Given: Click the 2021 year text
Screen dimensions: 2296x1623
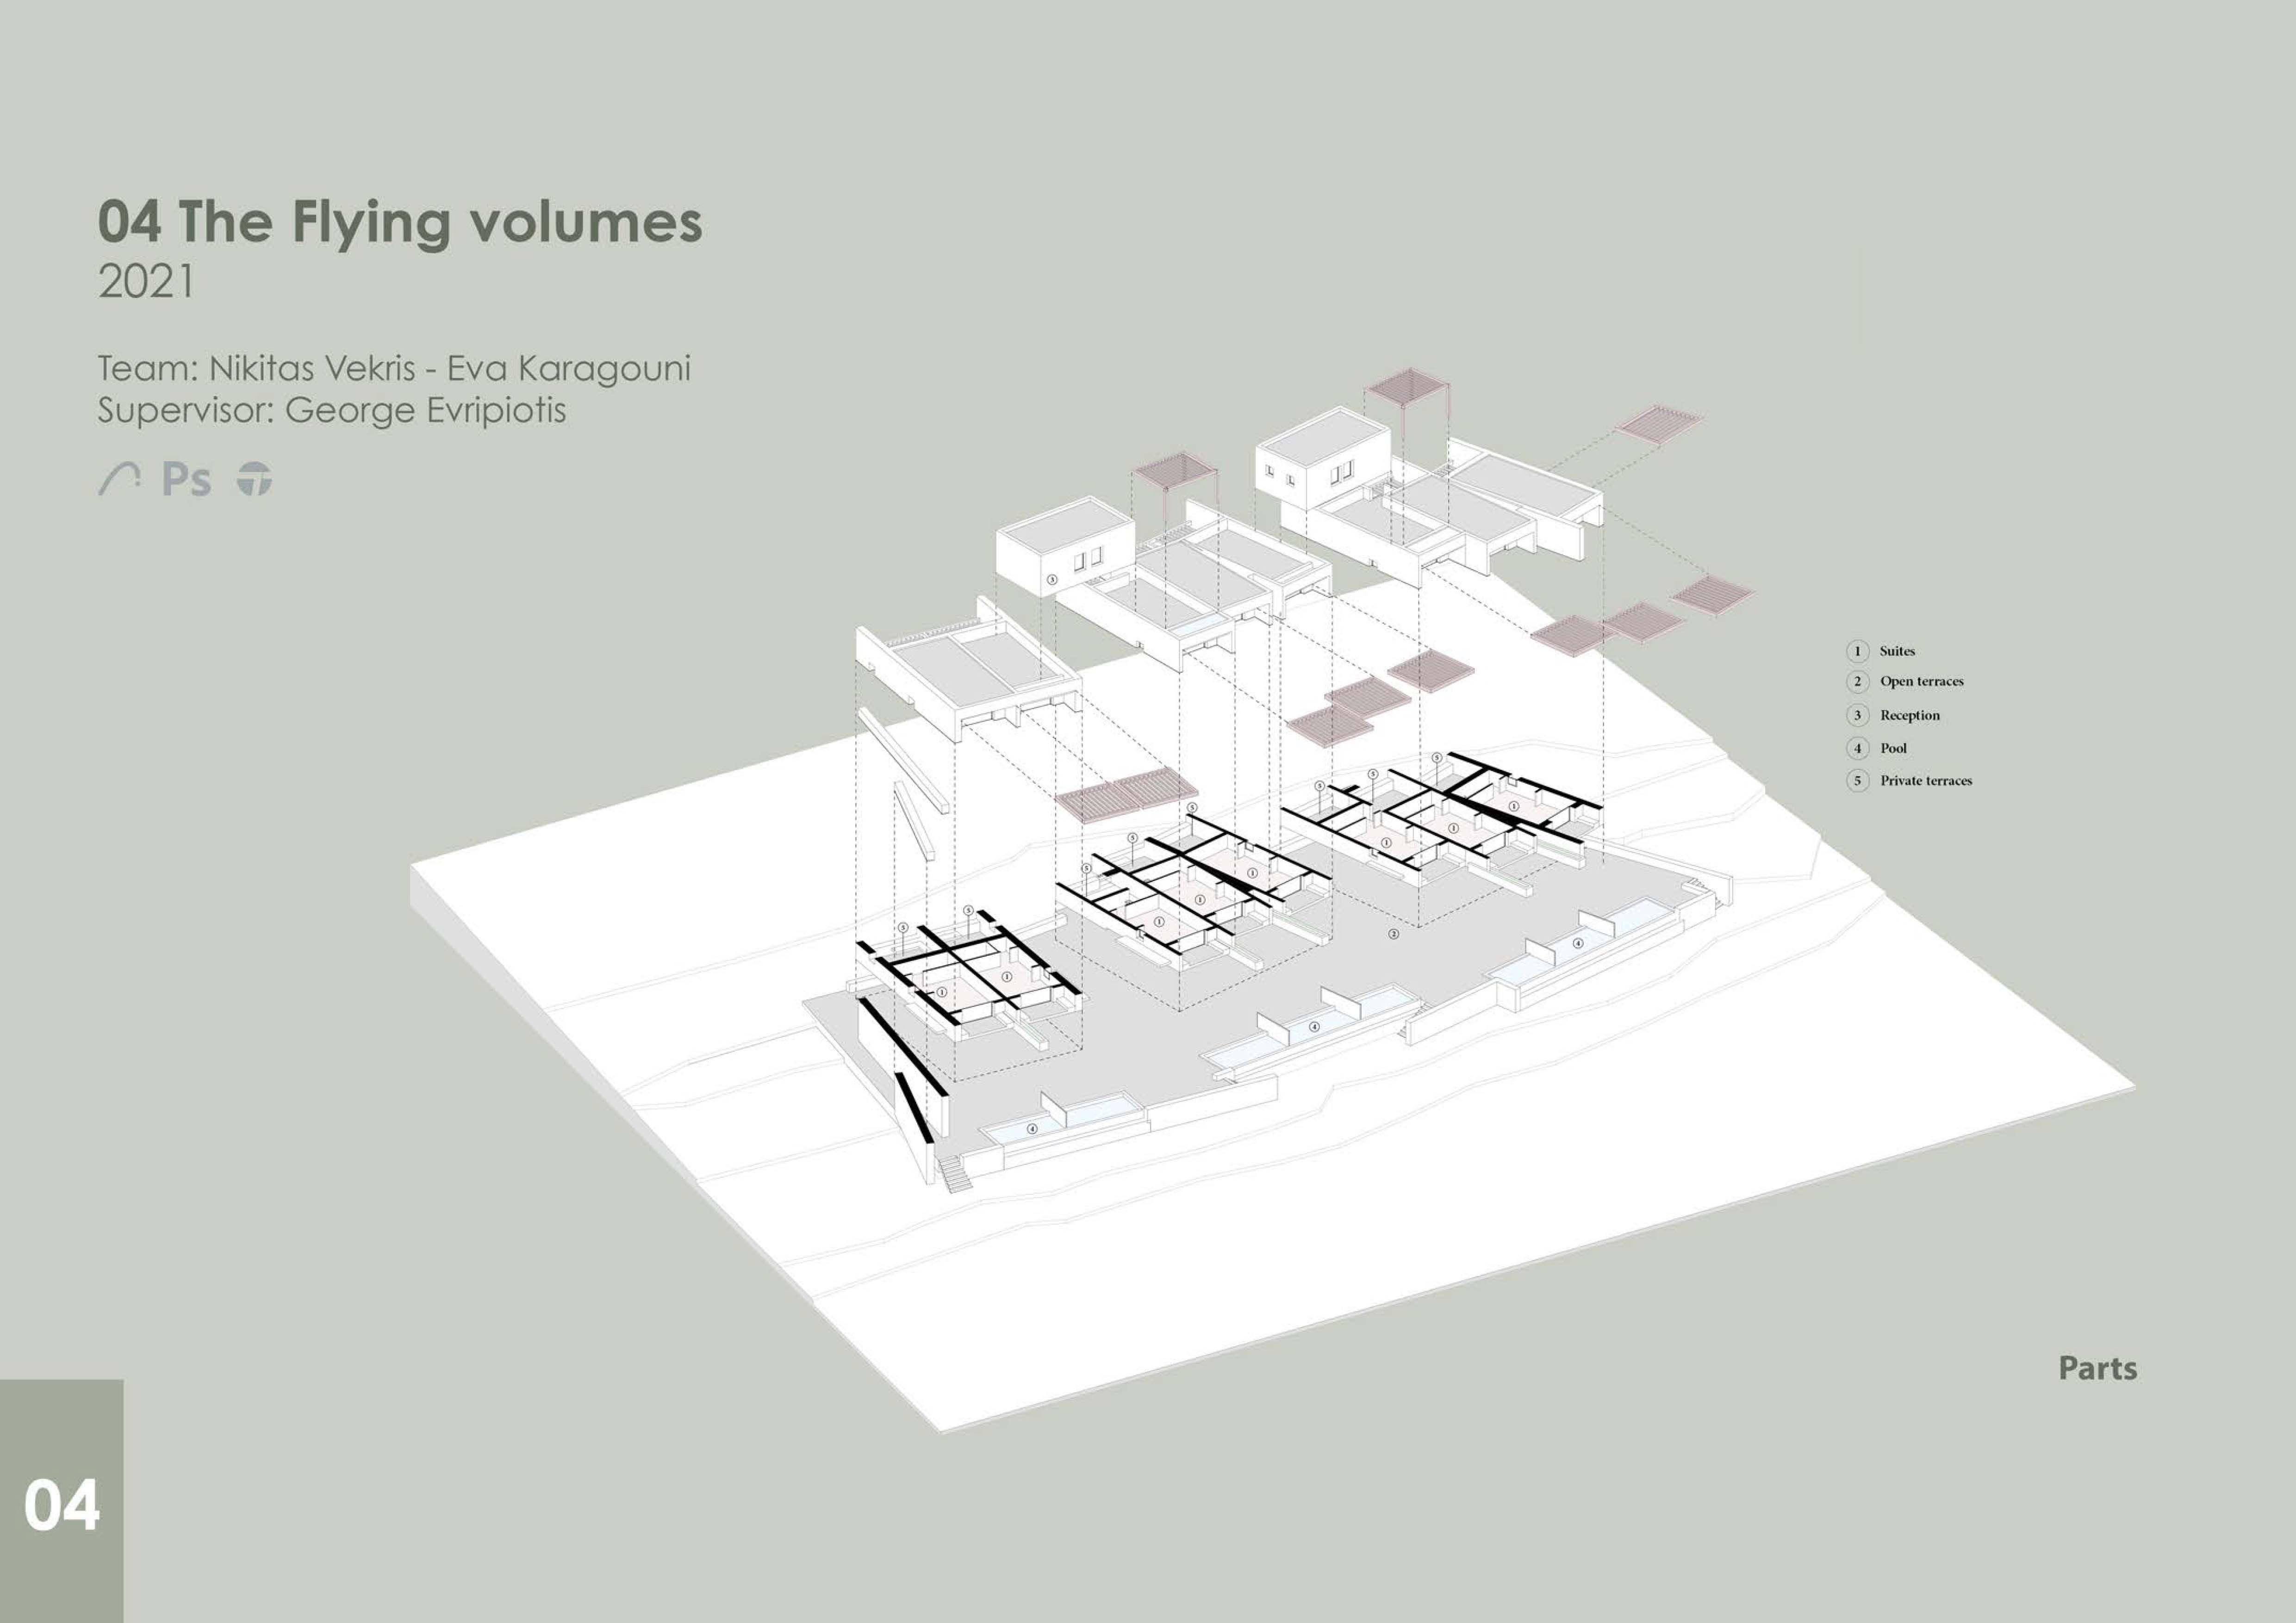Looking at the screenshot, I should point(146,283).
